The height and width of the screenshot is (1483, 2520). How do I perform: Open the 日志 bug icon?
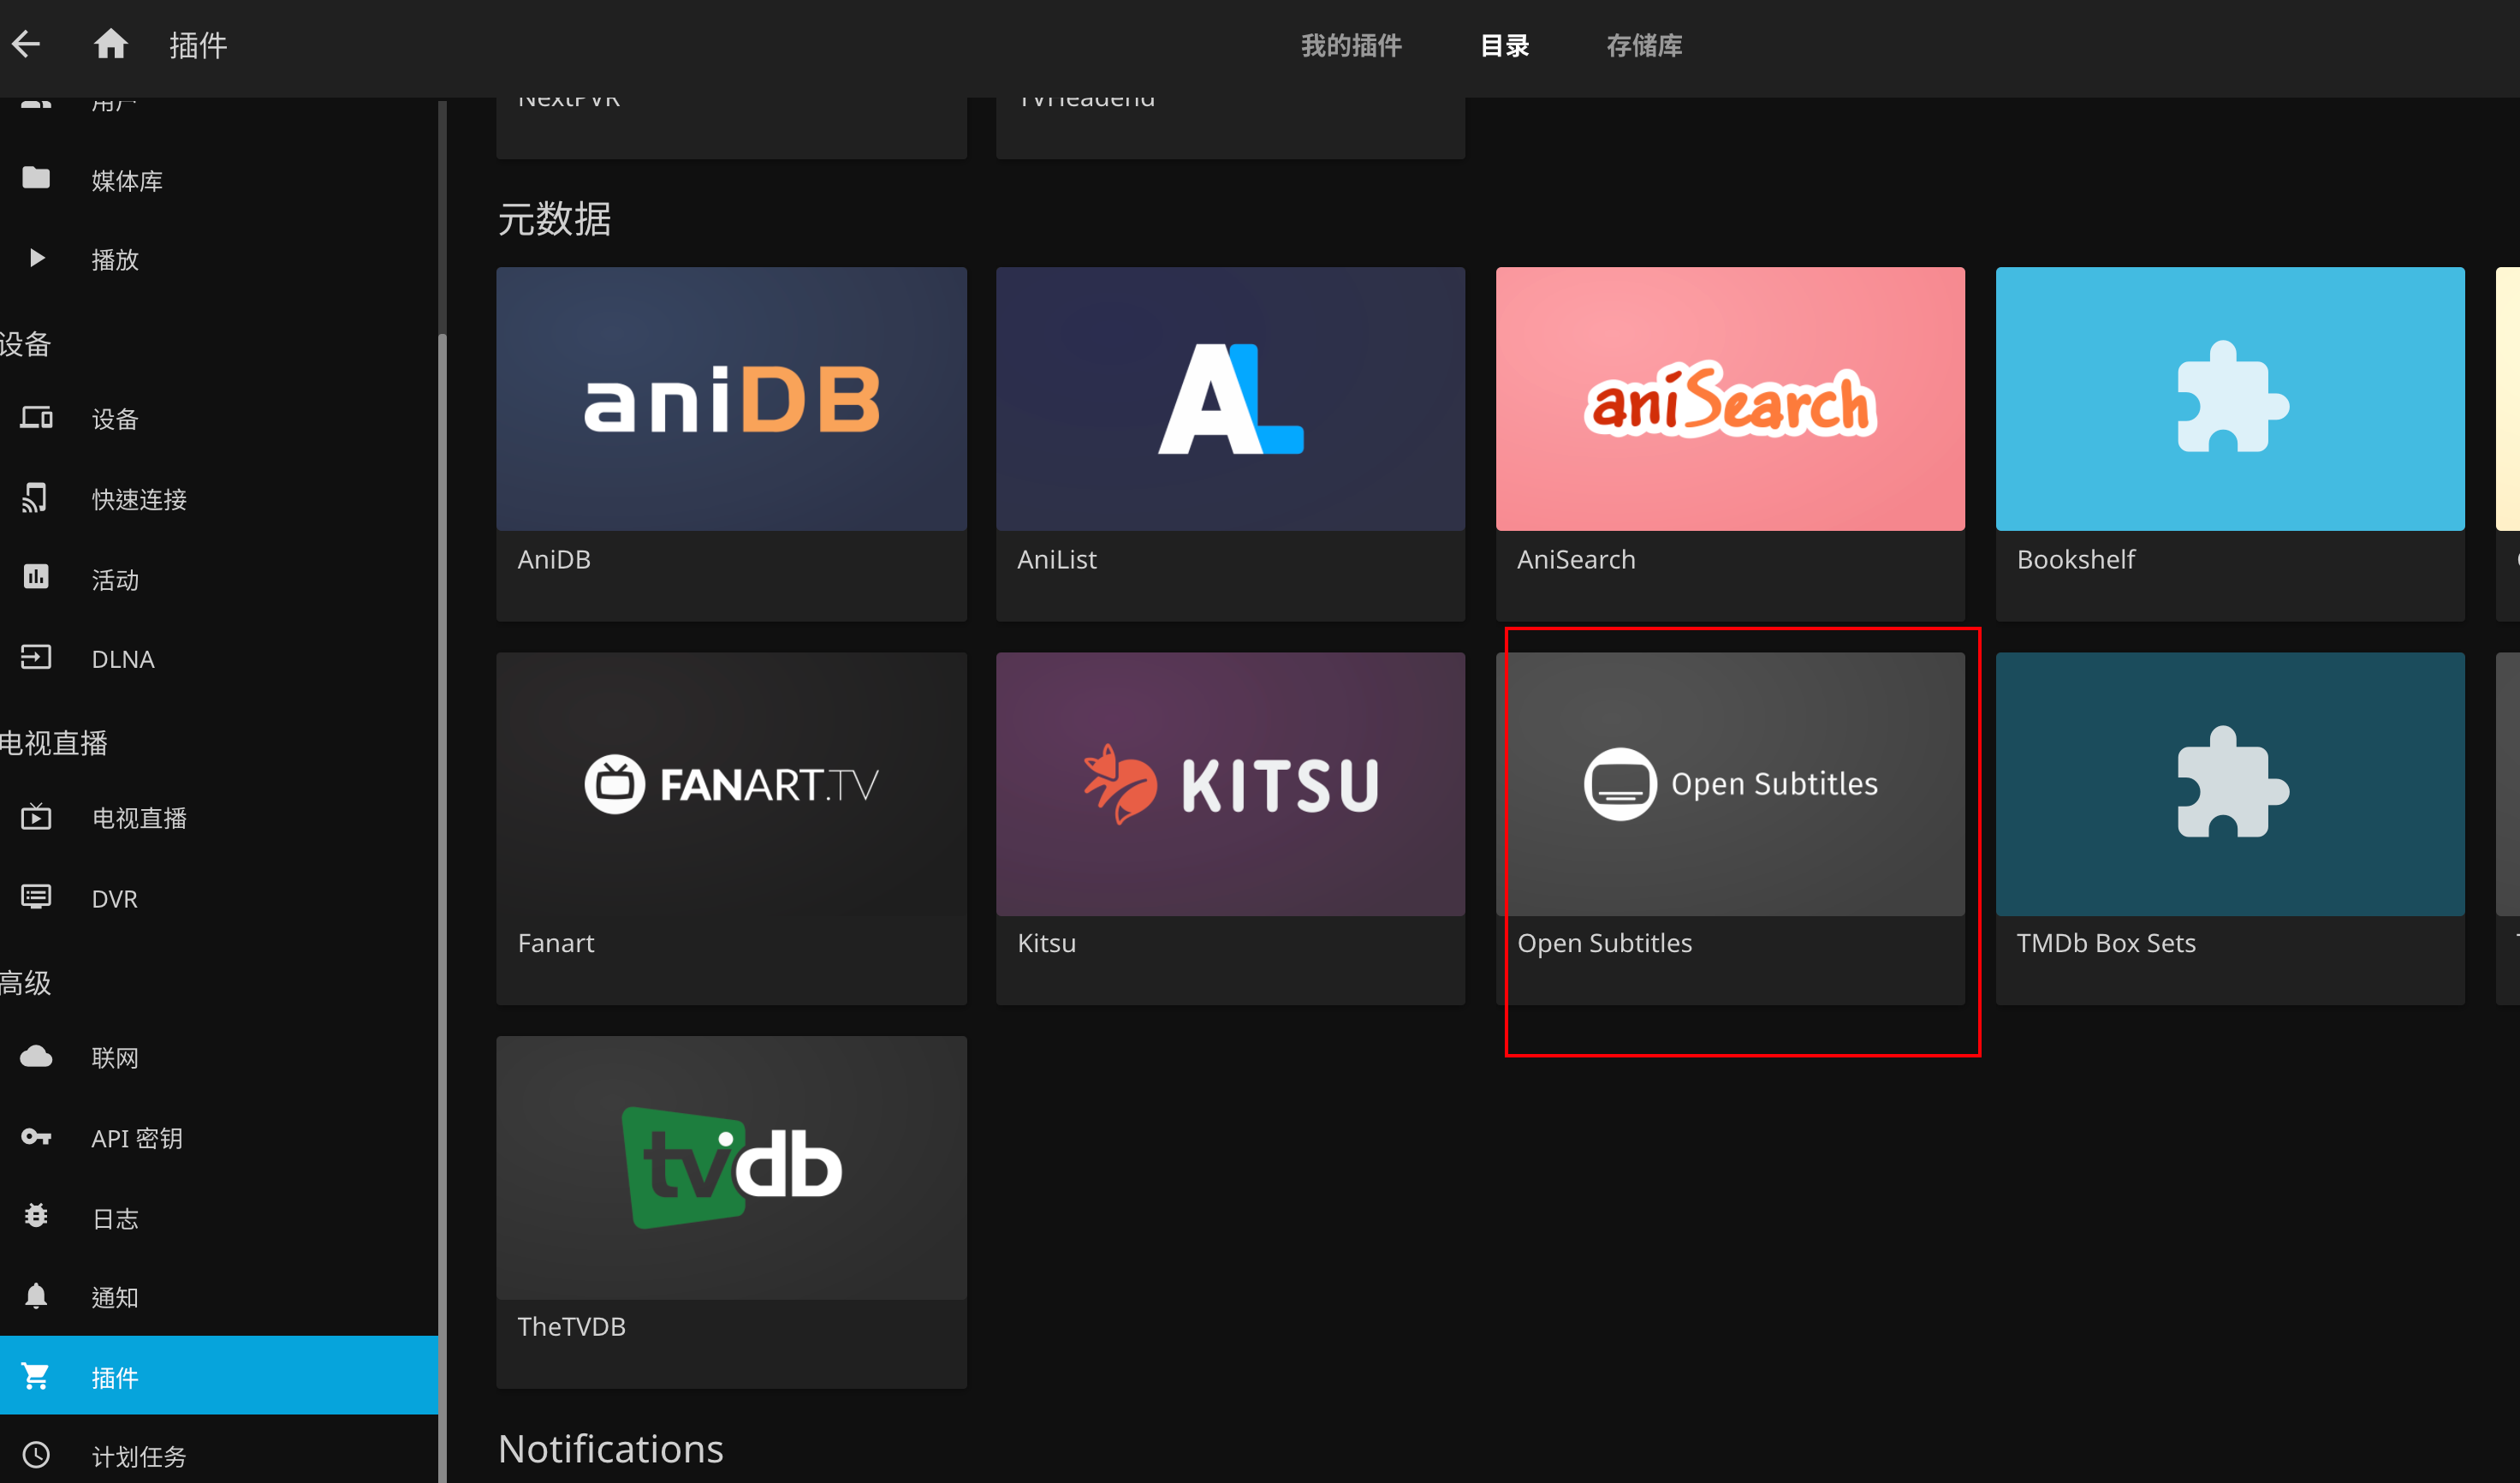[x=36, y=1216]
